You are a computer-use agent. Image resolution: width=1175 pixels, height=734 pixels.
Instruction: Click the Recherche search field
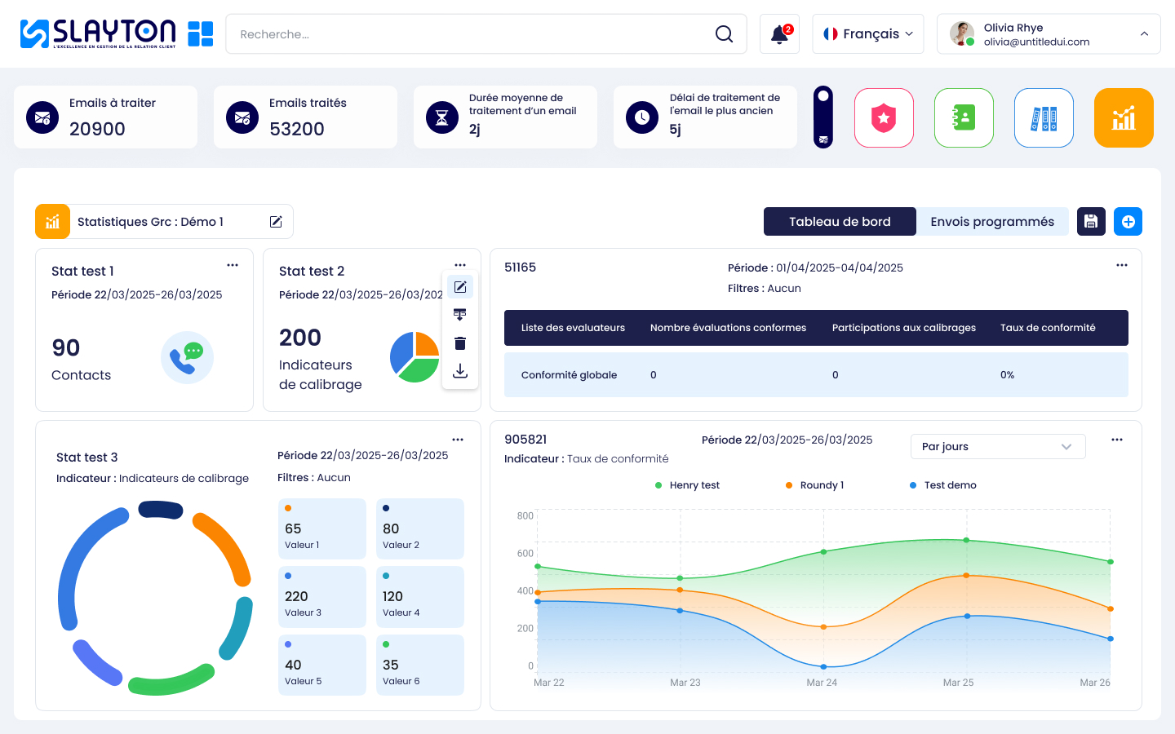[x=473, y=34]
